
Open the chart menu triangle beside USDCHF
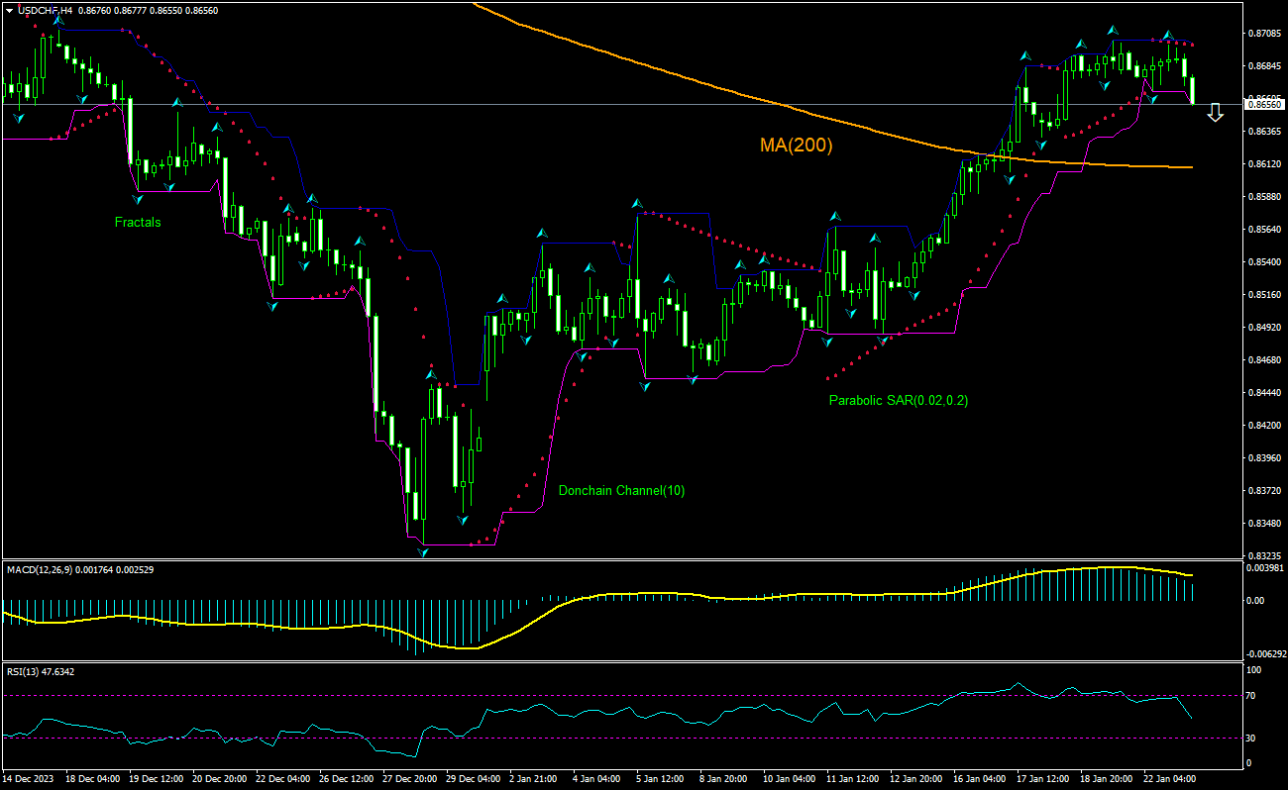click(x=9, y=10)
